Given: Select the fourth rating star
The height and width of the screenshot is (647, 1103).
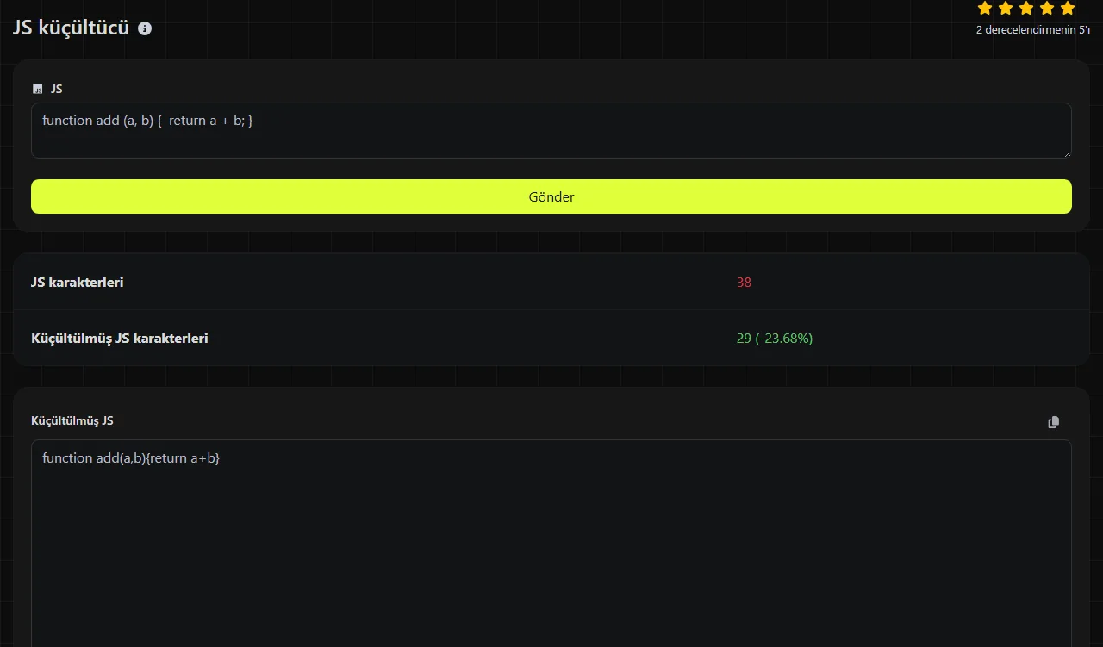Looking at the screenshot, I should click(1047, 9).
